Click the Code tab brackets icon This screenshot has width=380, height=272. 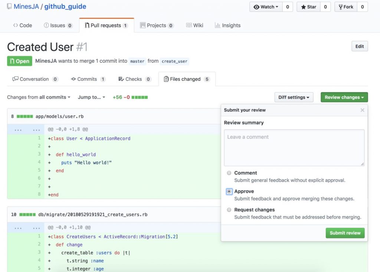click(16, 25)
